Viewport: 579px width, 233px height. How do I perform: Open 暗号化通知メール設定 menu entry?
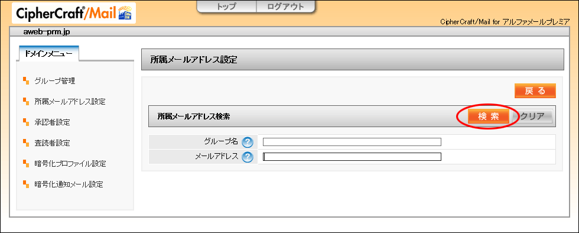click(69, 184)
